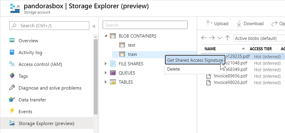285x133 pixels.
Task: Go to Access control (IAM)
Action: [40, 64]
